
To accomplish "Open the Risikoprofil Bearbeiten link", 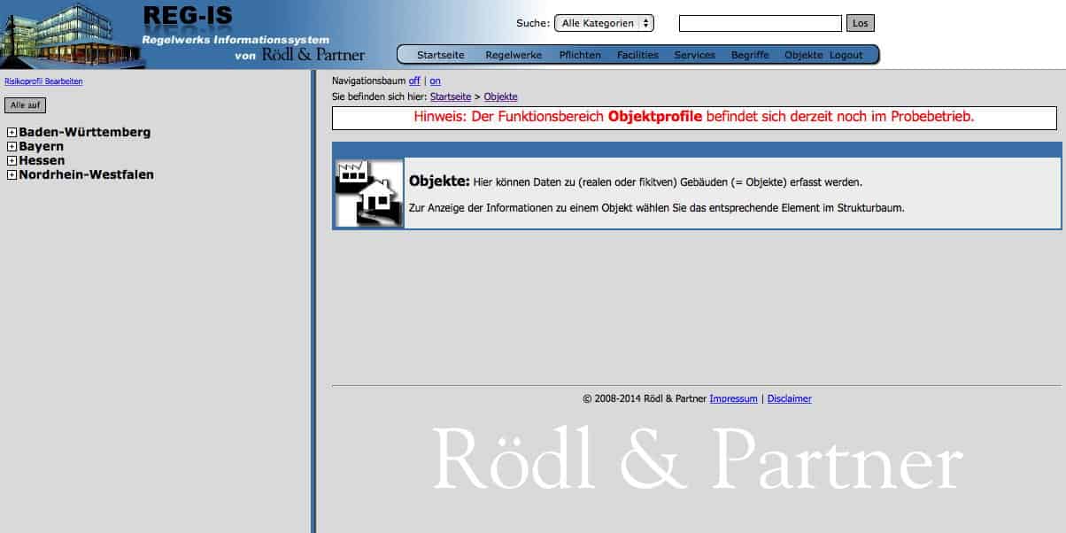I will pos(43,81).
